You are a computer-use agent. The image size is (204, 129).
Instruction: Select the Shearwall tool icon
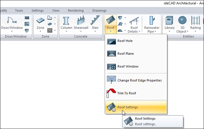[81, 20]
